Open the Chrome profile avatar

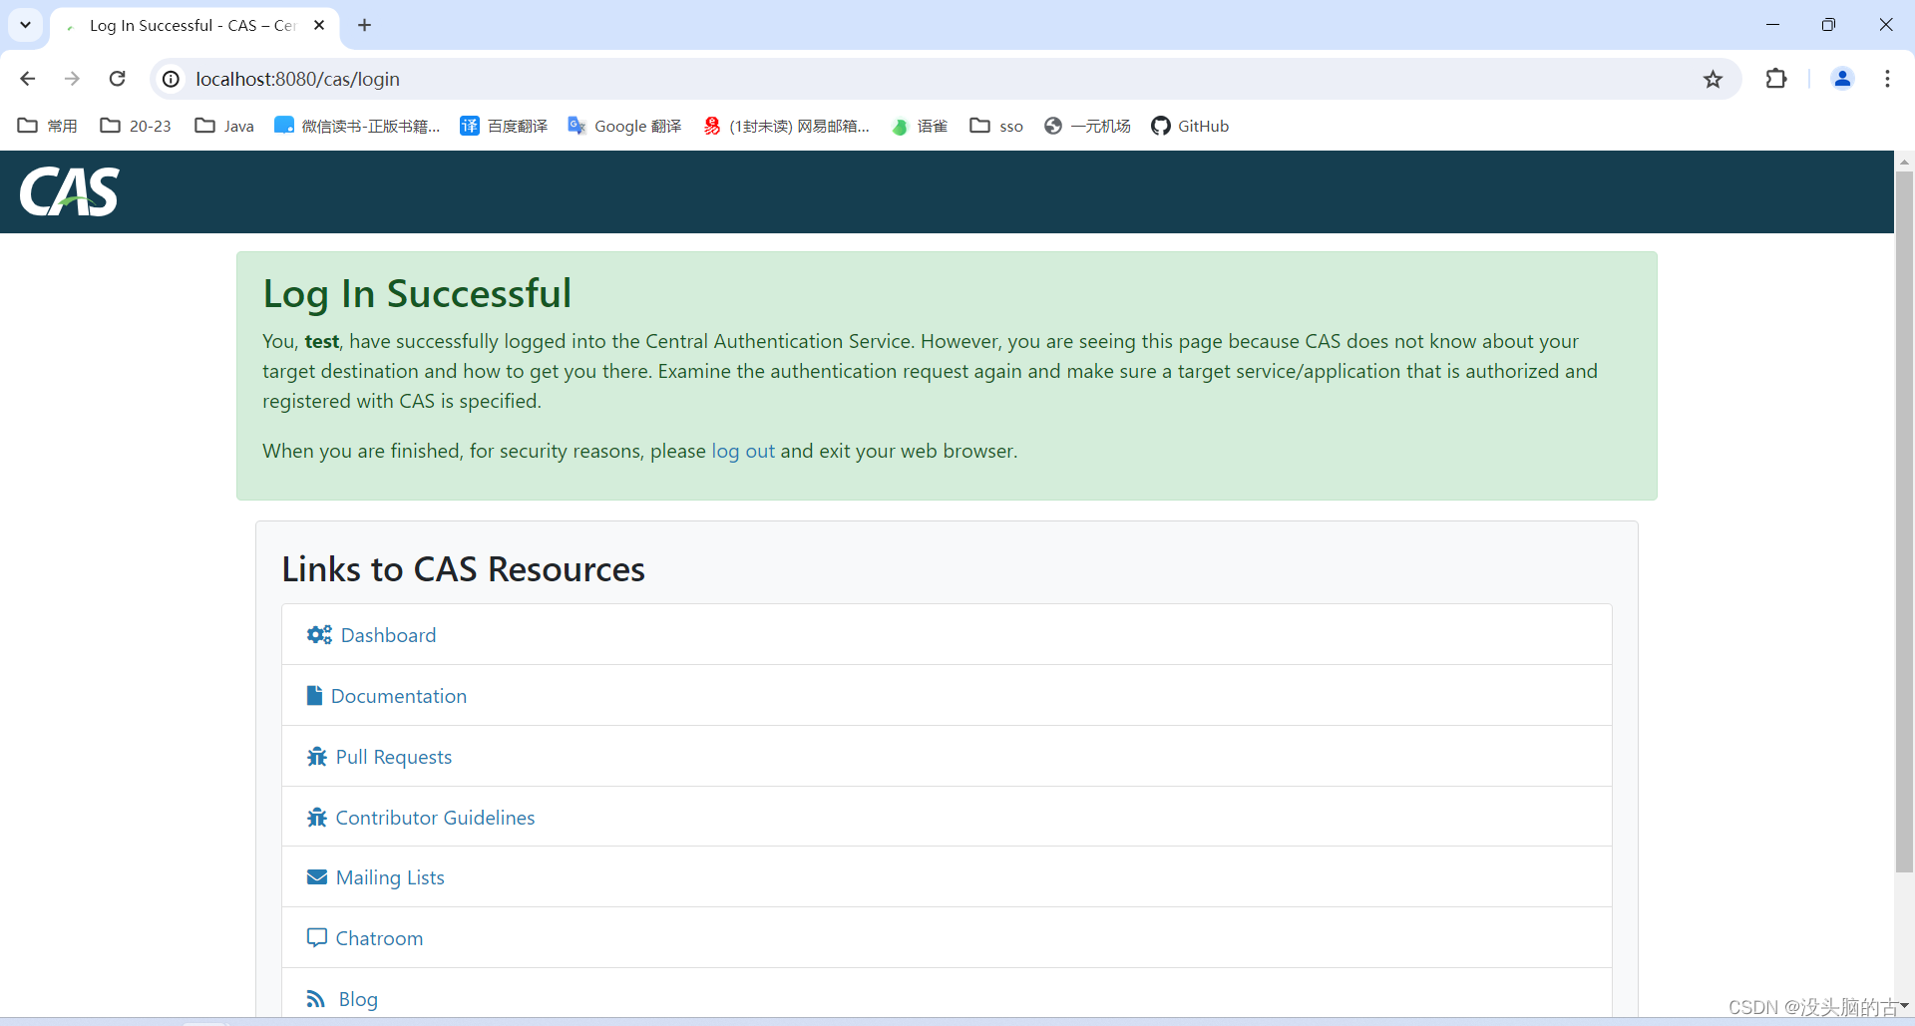[1842, 79]
